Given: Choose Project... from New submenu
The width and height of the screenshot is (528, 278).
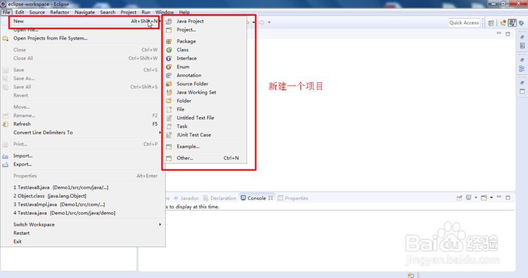Looking at the screenshot, I should click(205, 30).
